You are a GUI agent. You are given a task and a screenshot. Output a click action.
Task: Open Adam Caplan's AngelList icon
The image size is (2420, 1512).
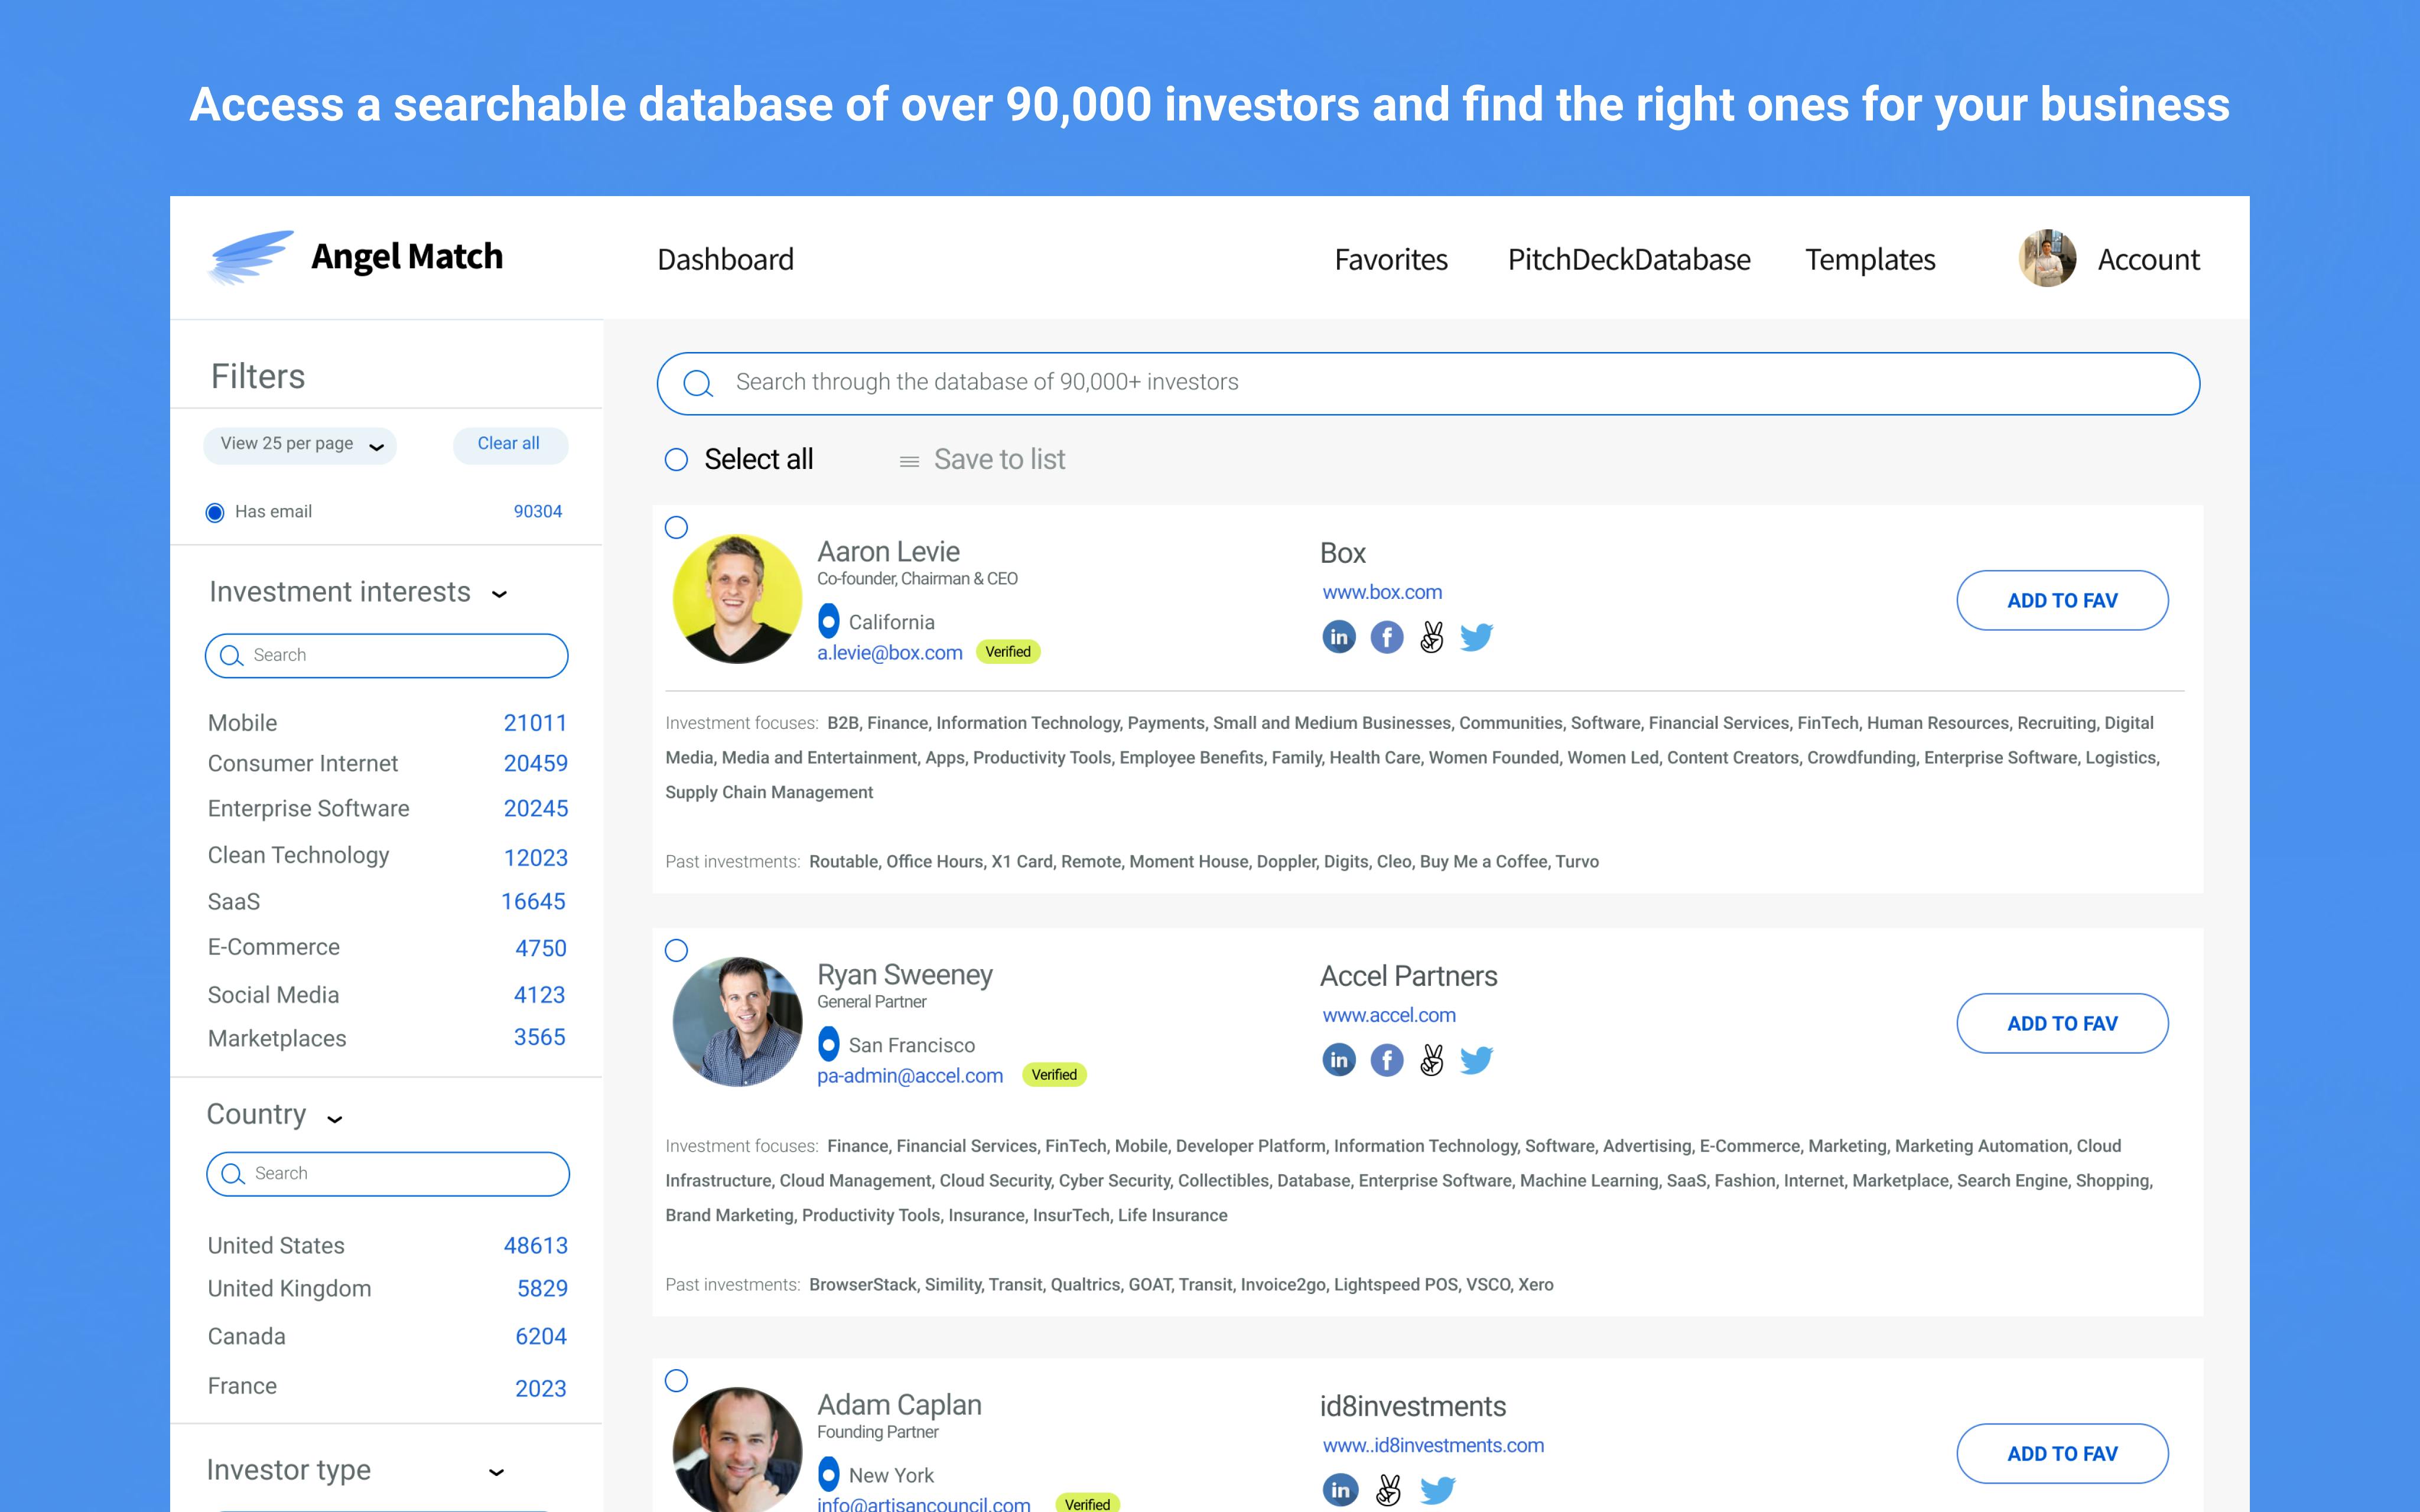[1388, 1490]
